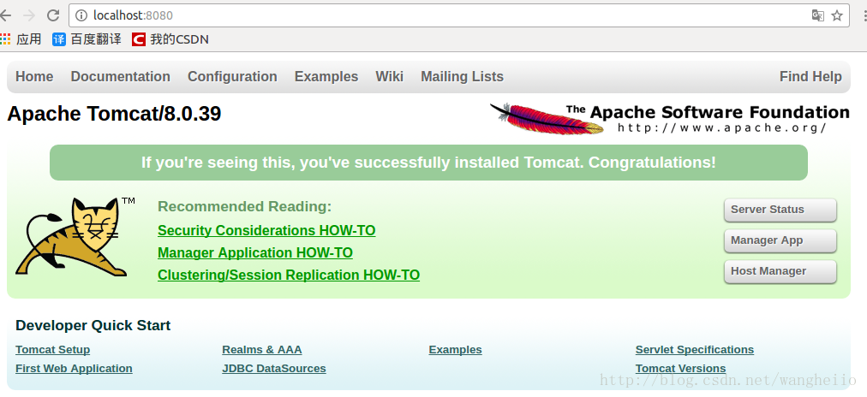Viewport: 867px width, 397px height.
Task: Open the Configuration nav item
Action: pyautogui.click(x=232, y=77)
